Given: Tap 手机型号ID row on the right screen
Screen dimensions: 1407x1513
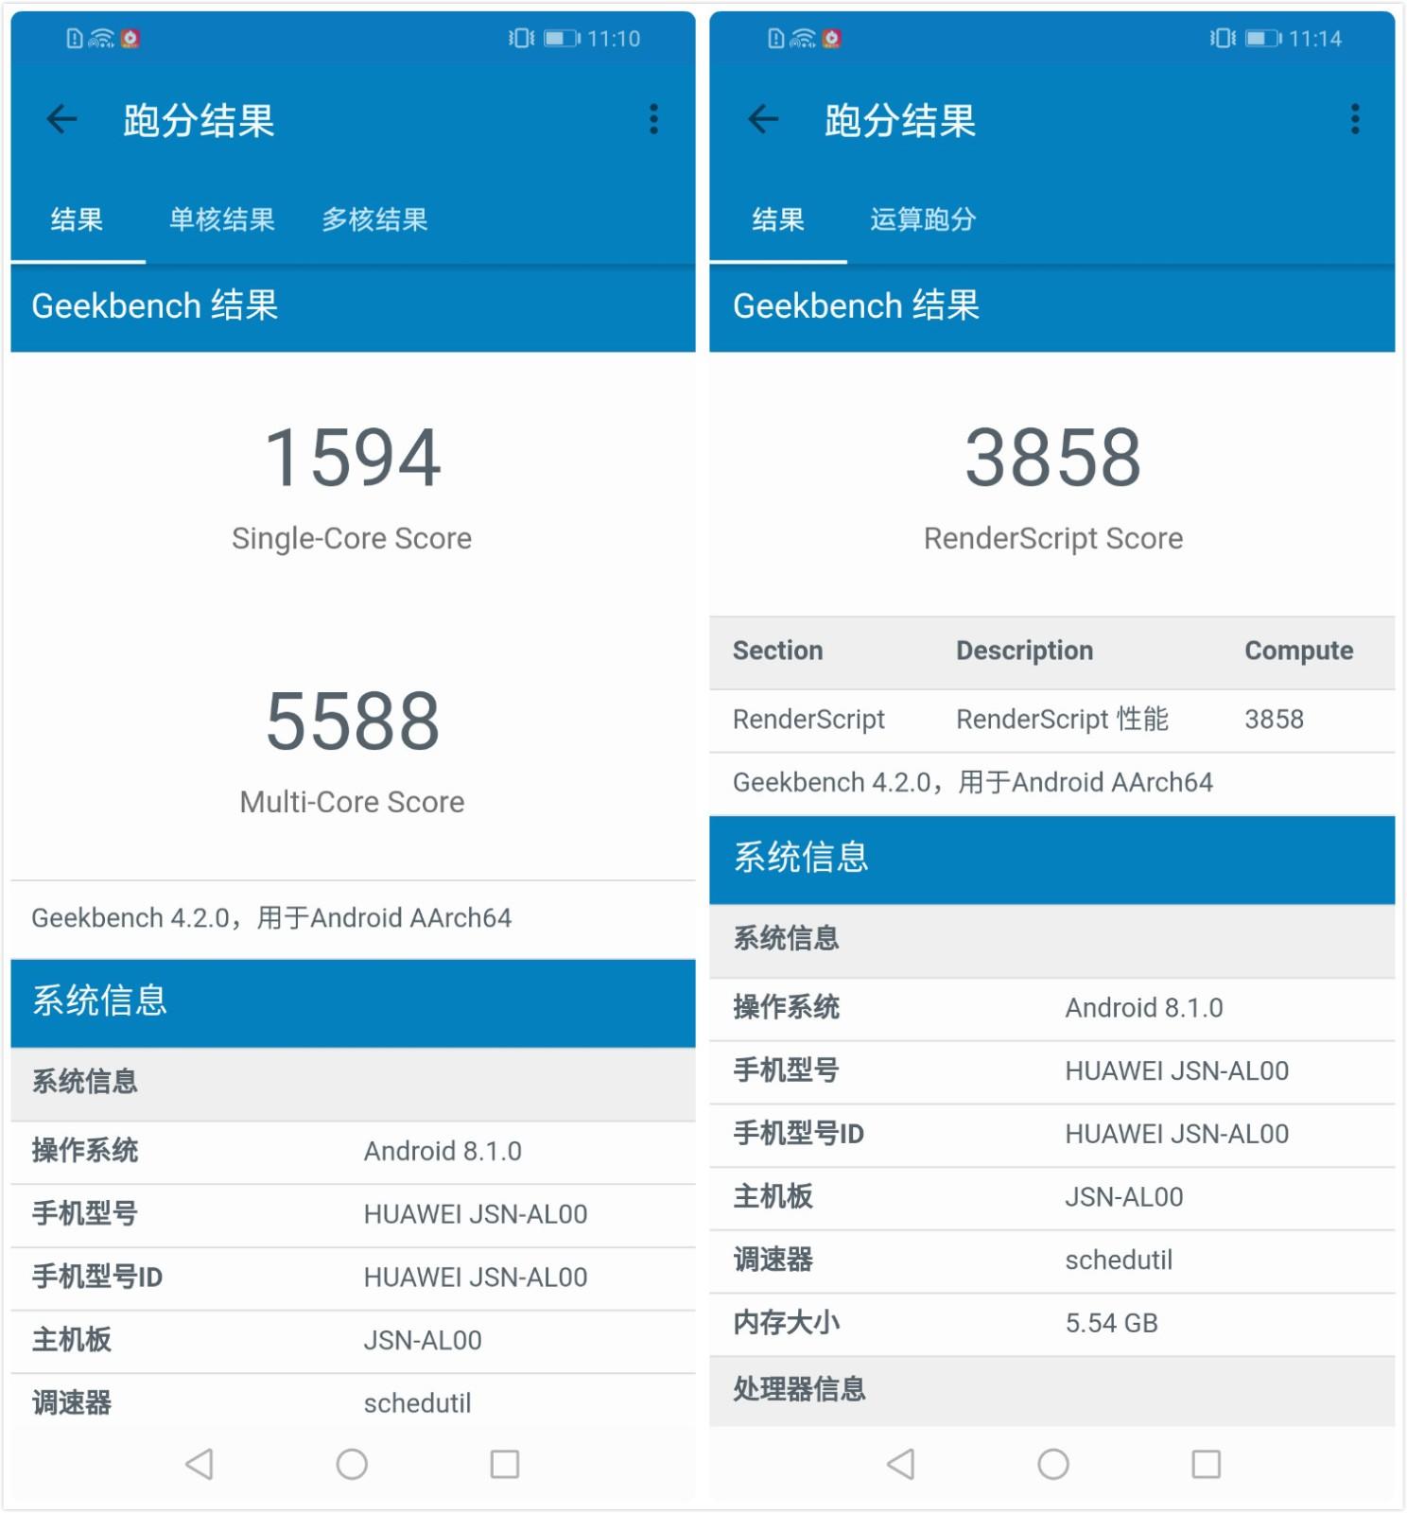Looking at the screenshot, I should point(1052,1135).
